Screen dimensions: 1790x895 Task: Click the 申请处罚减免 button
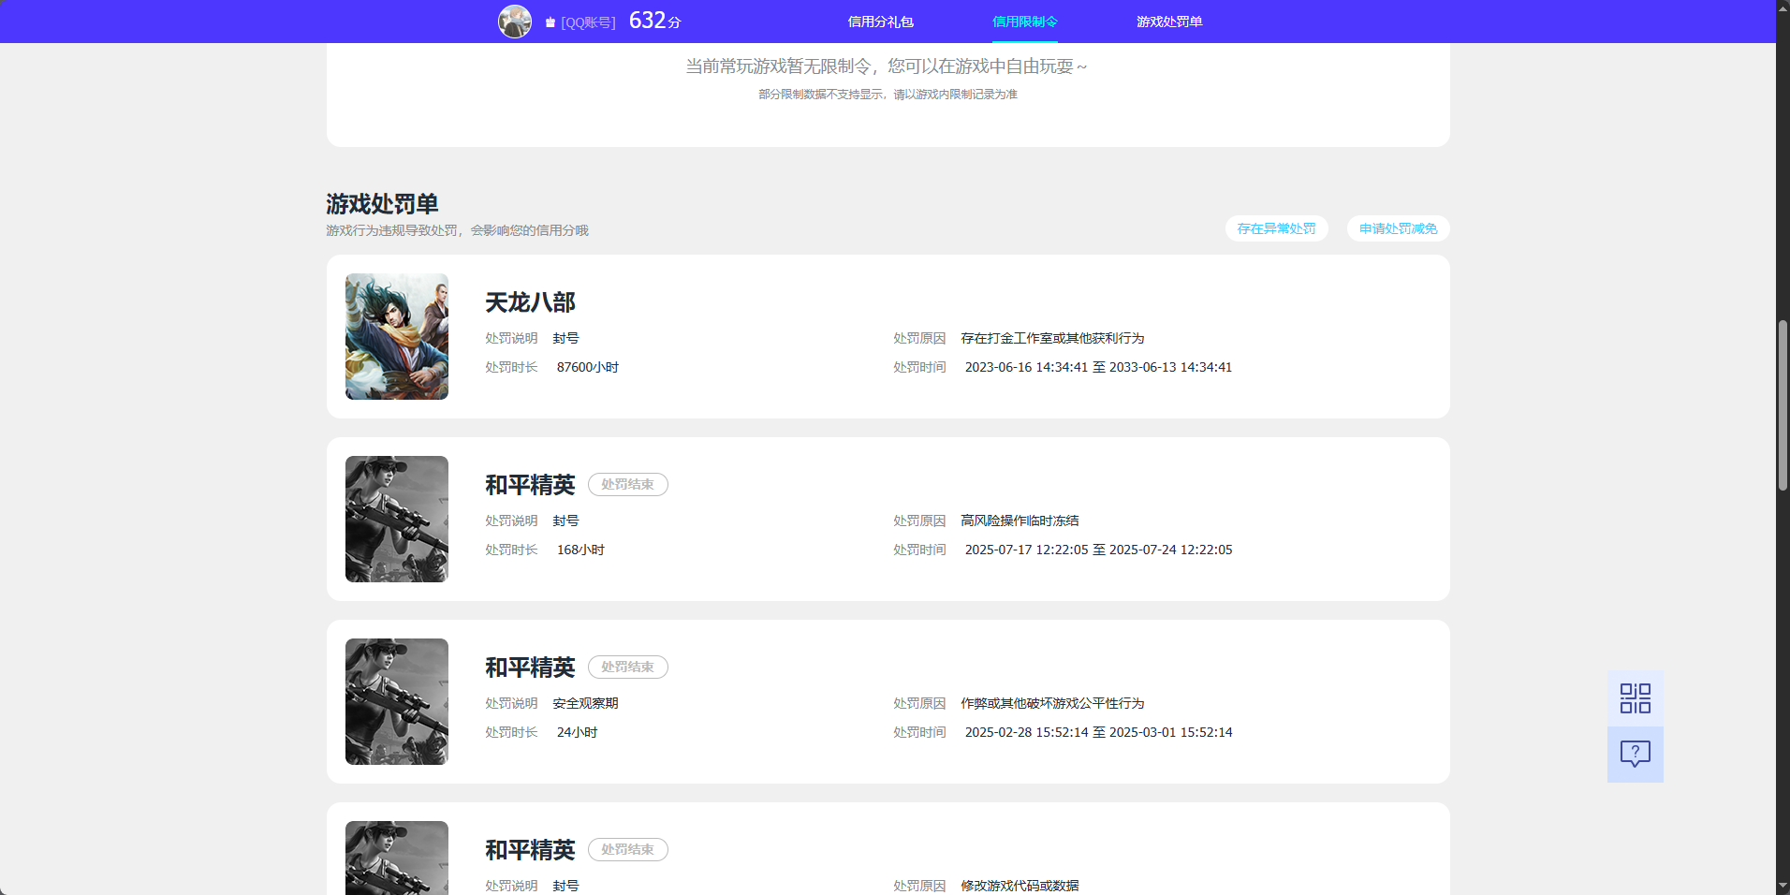coord(1398,228)
